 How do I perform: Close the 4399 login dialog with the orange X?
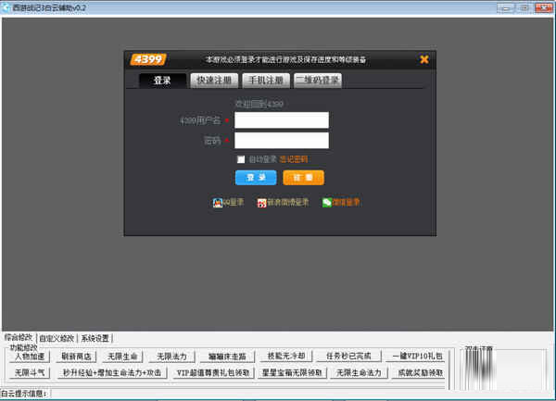point(424,59)
